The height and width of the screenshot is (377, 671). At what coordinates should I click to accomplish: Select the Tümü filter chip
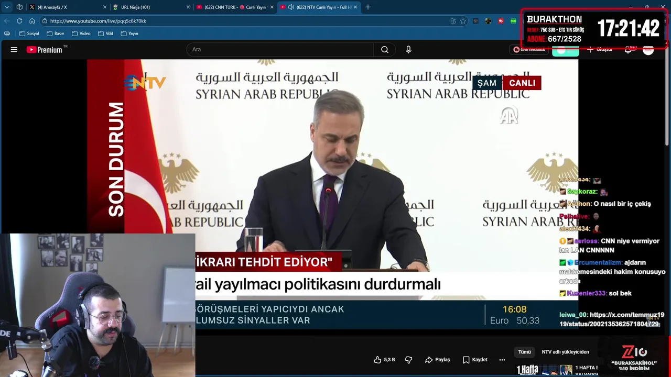click(x=525, y=352)
